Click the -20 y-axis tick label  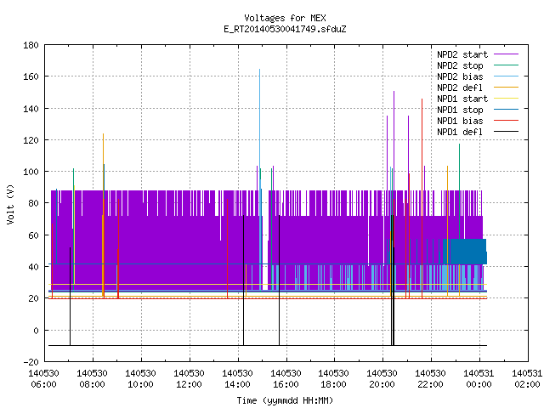pyautogui.click(x=31, y=362)
